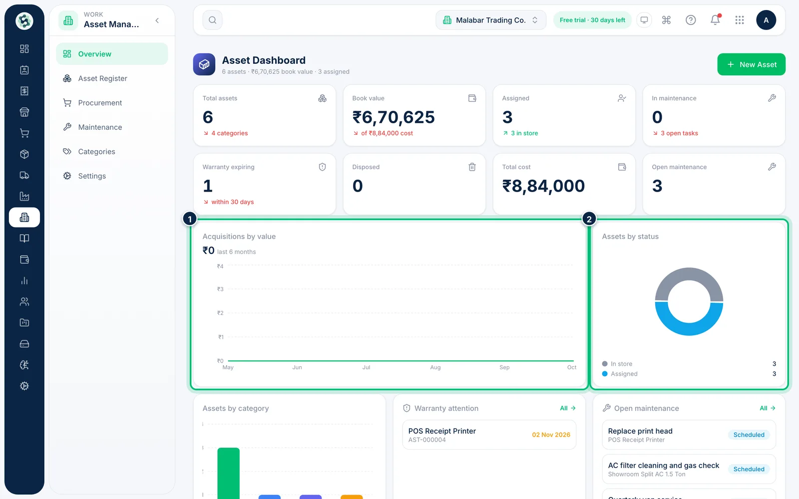The width and height of the screenshot is (799, 499).
Task: Open the brain AI icon in the dark rail
Action: click(24, 365)
